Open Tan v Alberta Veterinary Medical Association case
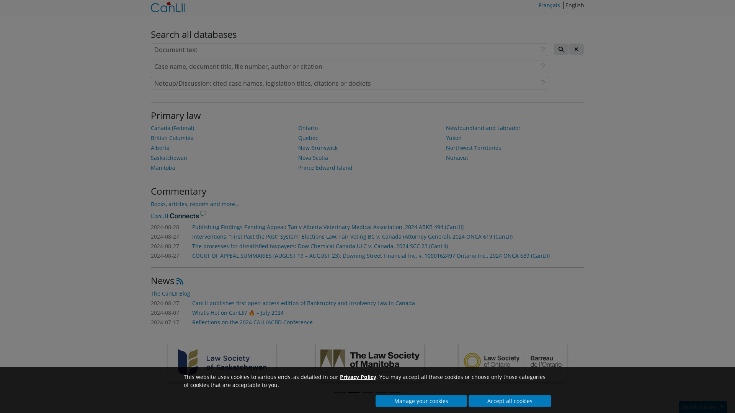This screenshot has height=413, width=735. click(376, 227)
